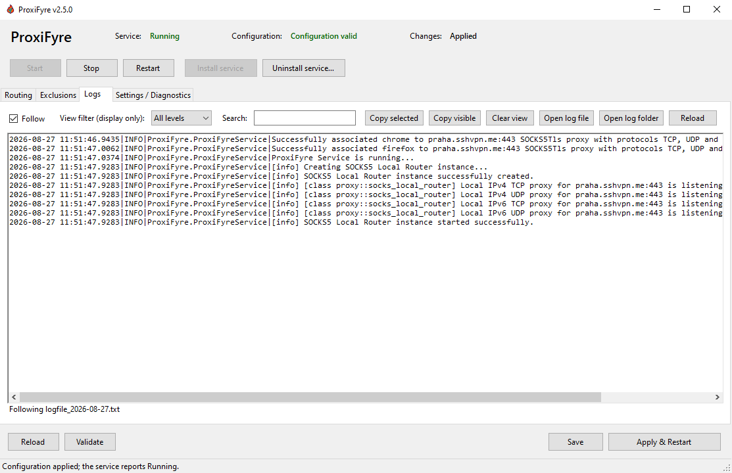Select the Local IPv4 UDP proxy log line

366,194
